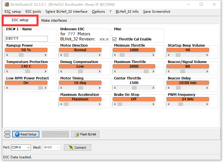Viewport: 223px width, 162px height.
Task: Click the Write Setup button
Action: point(55,134)
